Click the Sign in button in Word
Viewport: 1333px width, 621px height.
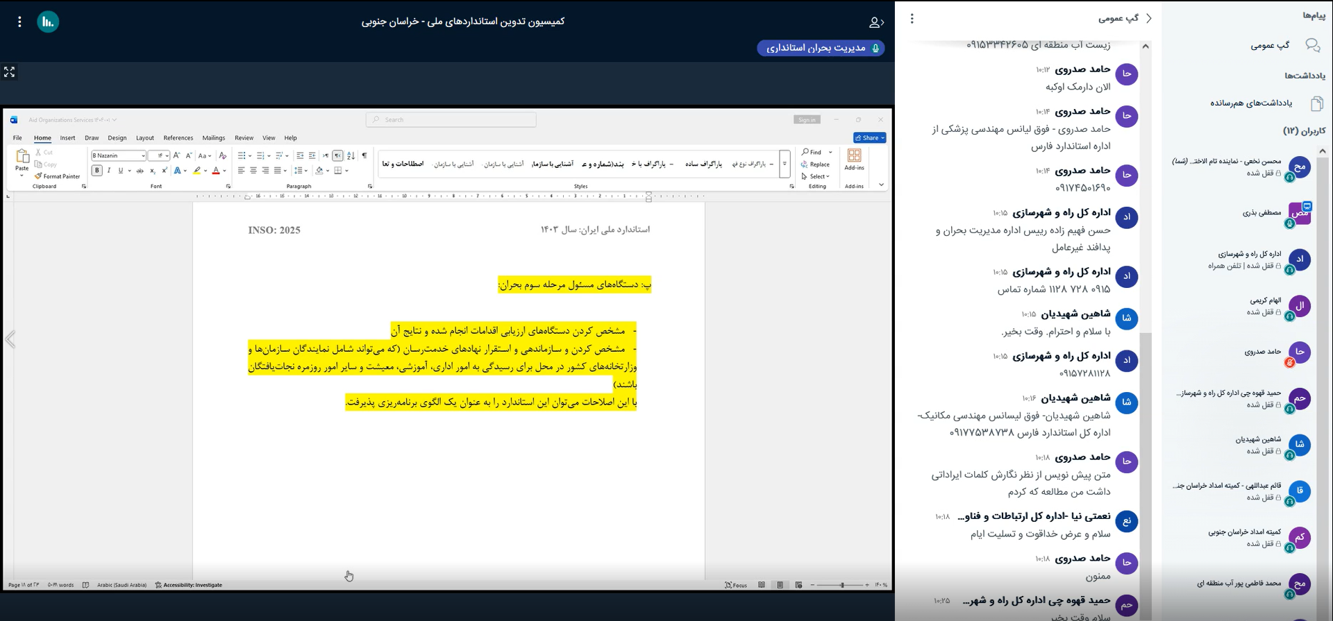807,120
